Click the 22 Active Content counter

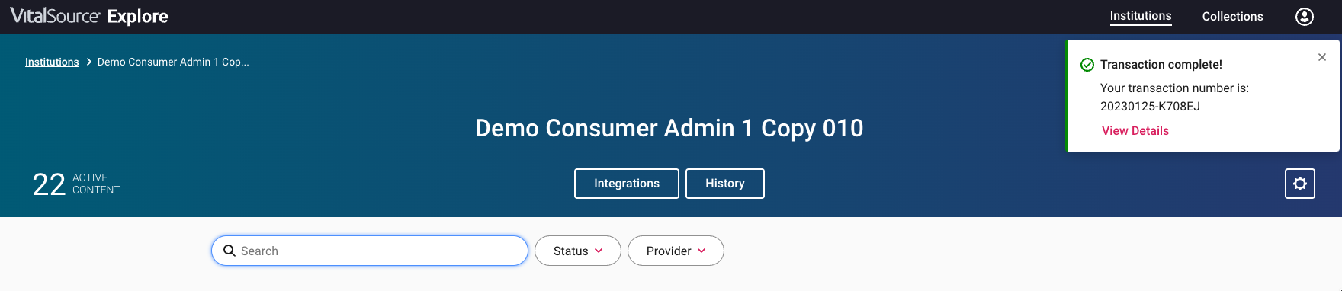point(76,184)
